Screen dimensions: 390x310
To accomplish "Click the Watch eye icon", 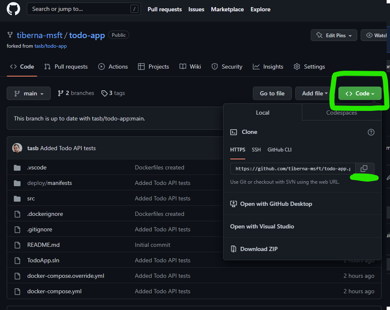I will (x=368, y=35).
